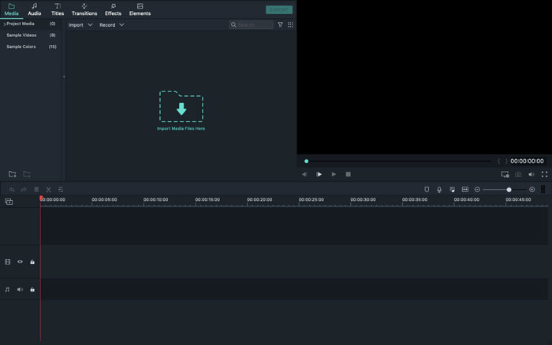This screenshot has width=552, height=345.
Task: Record voiceover with microphone icon
Action: [439, 190]
